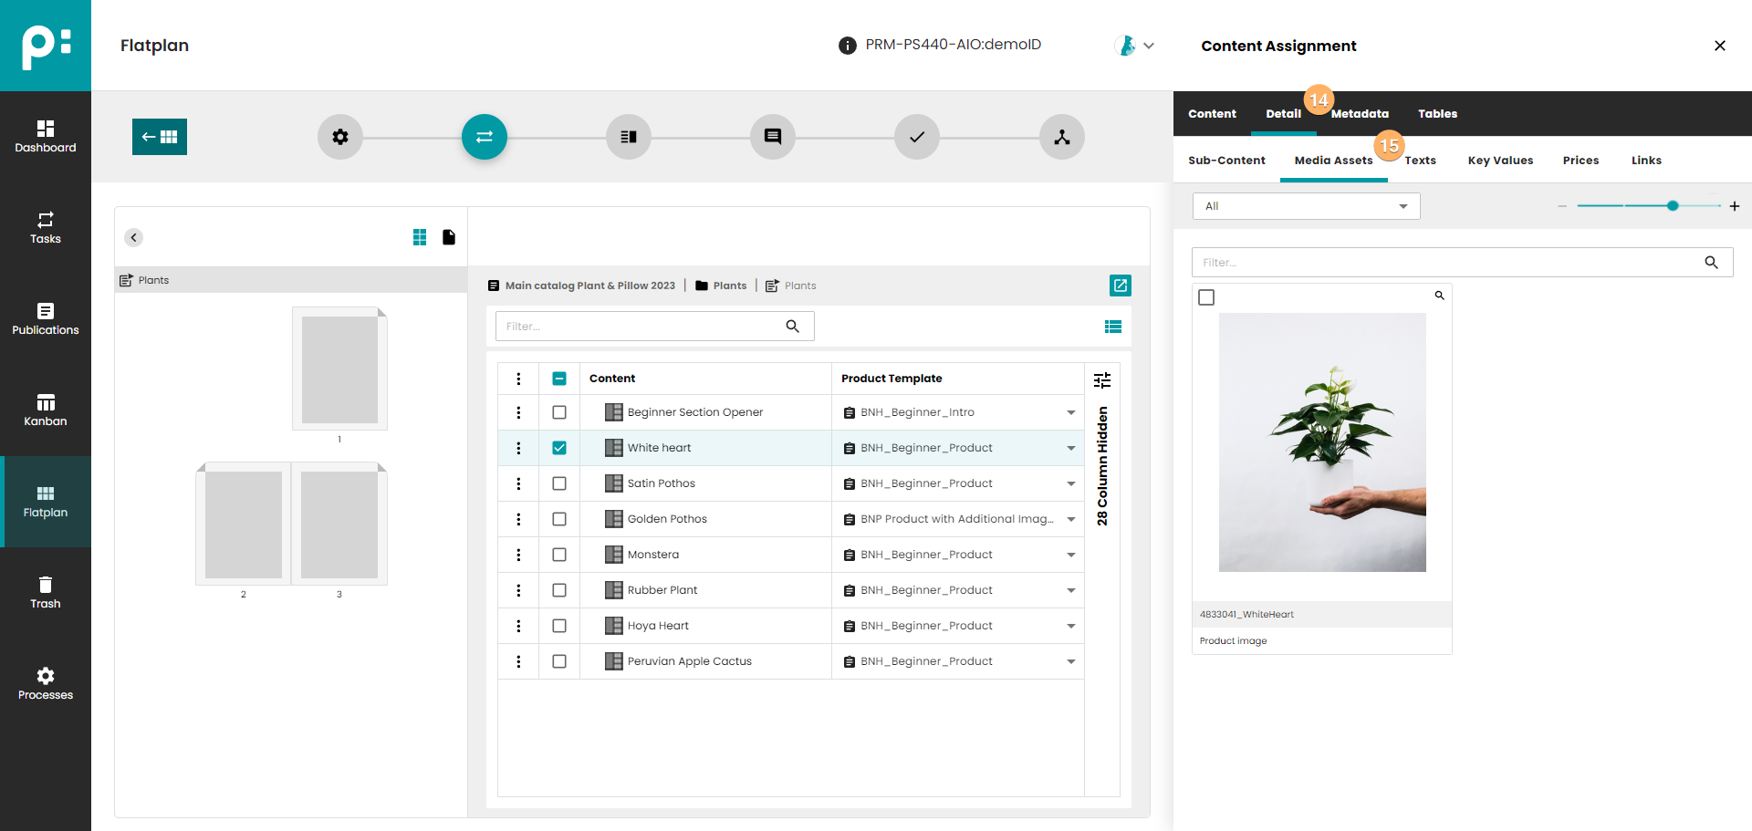The image size is (1752, 831).
Task: Zoom the WhiteHeart image with magnifier icon
Action: (1439, 296)
